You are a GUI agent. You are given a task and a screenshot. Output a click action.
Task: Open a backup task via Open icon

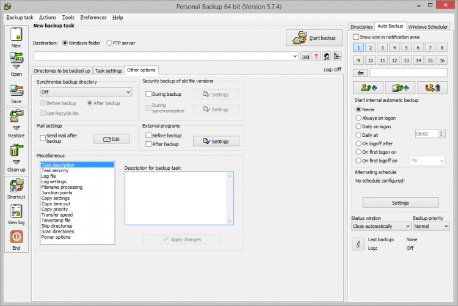click(16, 57)
